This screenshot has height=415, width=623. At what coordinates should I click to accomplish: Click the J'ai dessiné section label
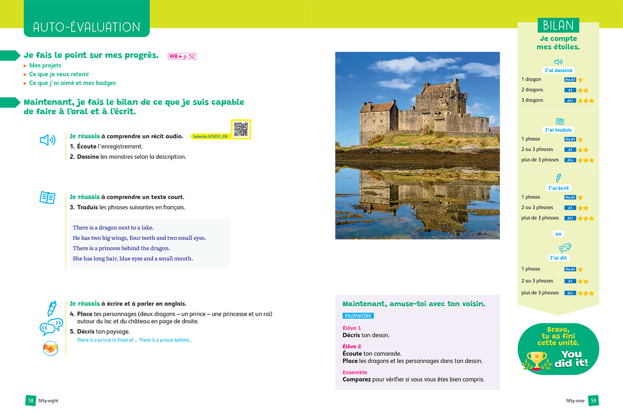(x=558, y=70)
